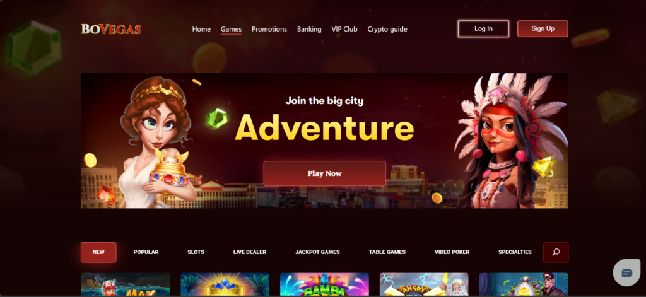Select the NEW games category tab

tap(98, 252)
